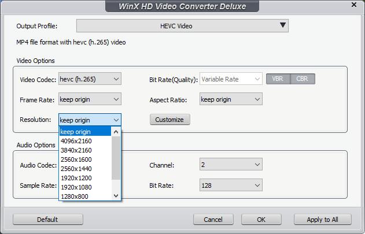
Task: Click the resolution list scrollbar thumb
Action: [x=116, y=158]
